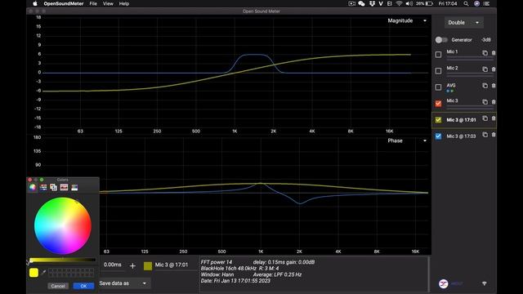This screenshot has height=294, width=523.
Task: Copy the Mic 3 @ 17:03 stored trace
Action: coord(485,135)
